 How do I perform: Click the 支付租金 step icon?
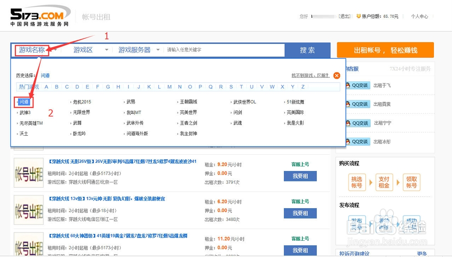point(384,182)
